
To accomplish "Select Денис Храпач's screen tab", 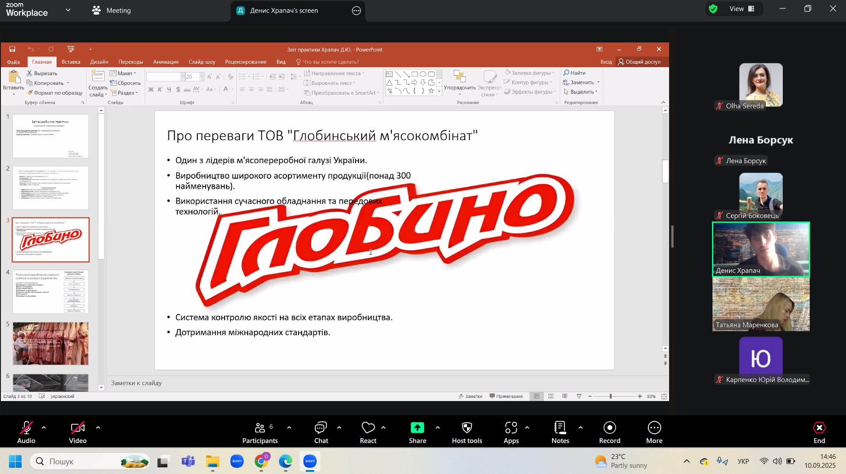I will (x=284, y=11).
